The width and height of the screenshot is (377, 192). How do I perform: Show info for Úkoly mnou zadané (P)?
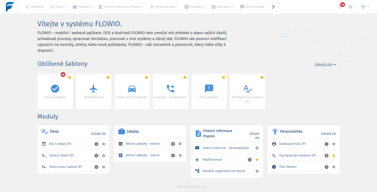[96, 167]
